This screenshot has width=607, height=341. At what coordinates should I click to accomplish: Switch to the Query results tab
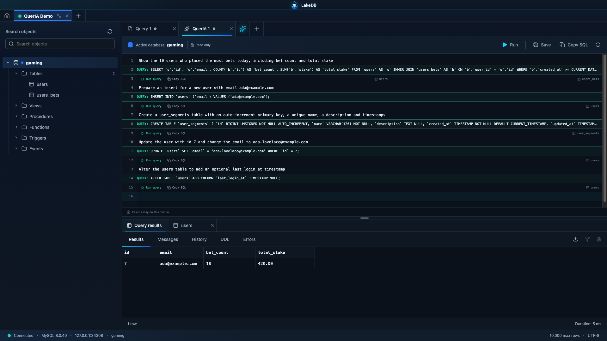click(x=144, y=225)
